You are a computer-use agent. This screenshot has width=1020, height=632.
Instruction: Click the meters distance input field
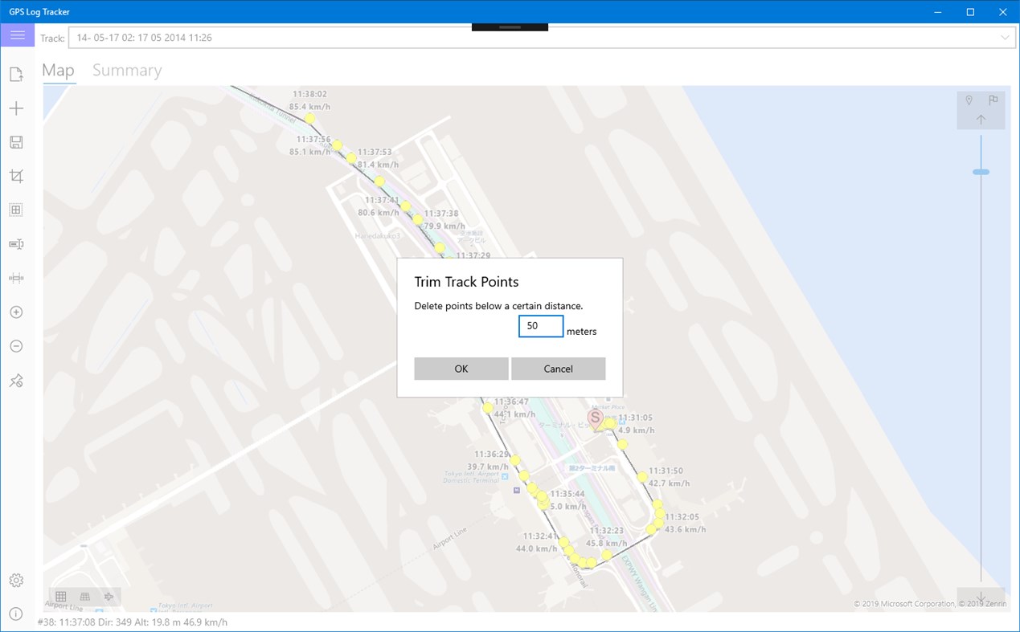click(540, 326)
